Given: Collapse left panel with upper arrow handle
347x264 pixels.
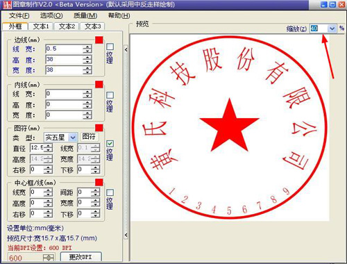Looking at the screenshot, I should pos(126,49).
